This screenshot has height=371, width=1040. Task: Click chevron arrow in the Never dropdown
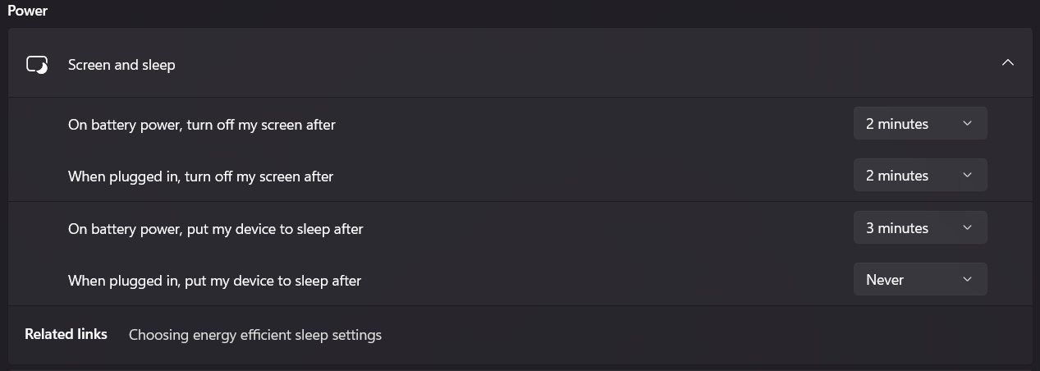click(967, 280)
